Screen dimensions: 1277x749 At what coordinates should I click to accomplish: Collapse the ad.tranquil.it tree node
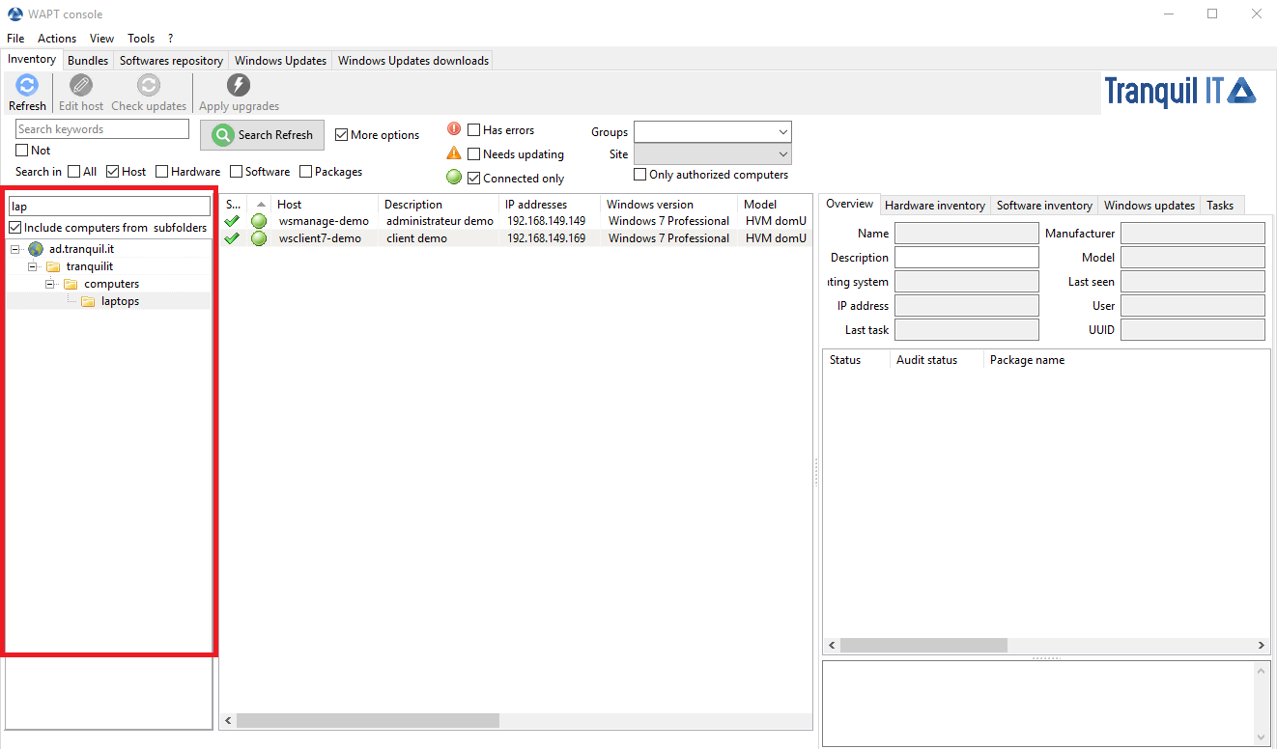(x=15, y=249)
